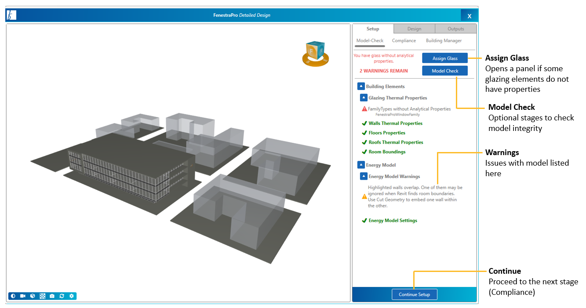Toggle the half-circle contrast view icon

[13, 296]
